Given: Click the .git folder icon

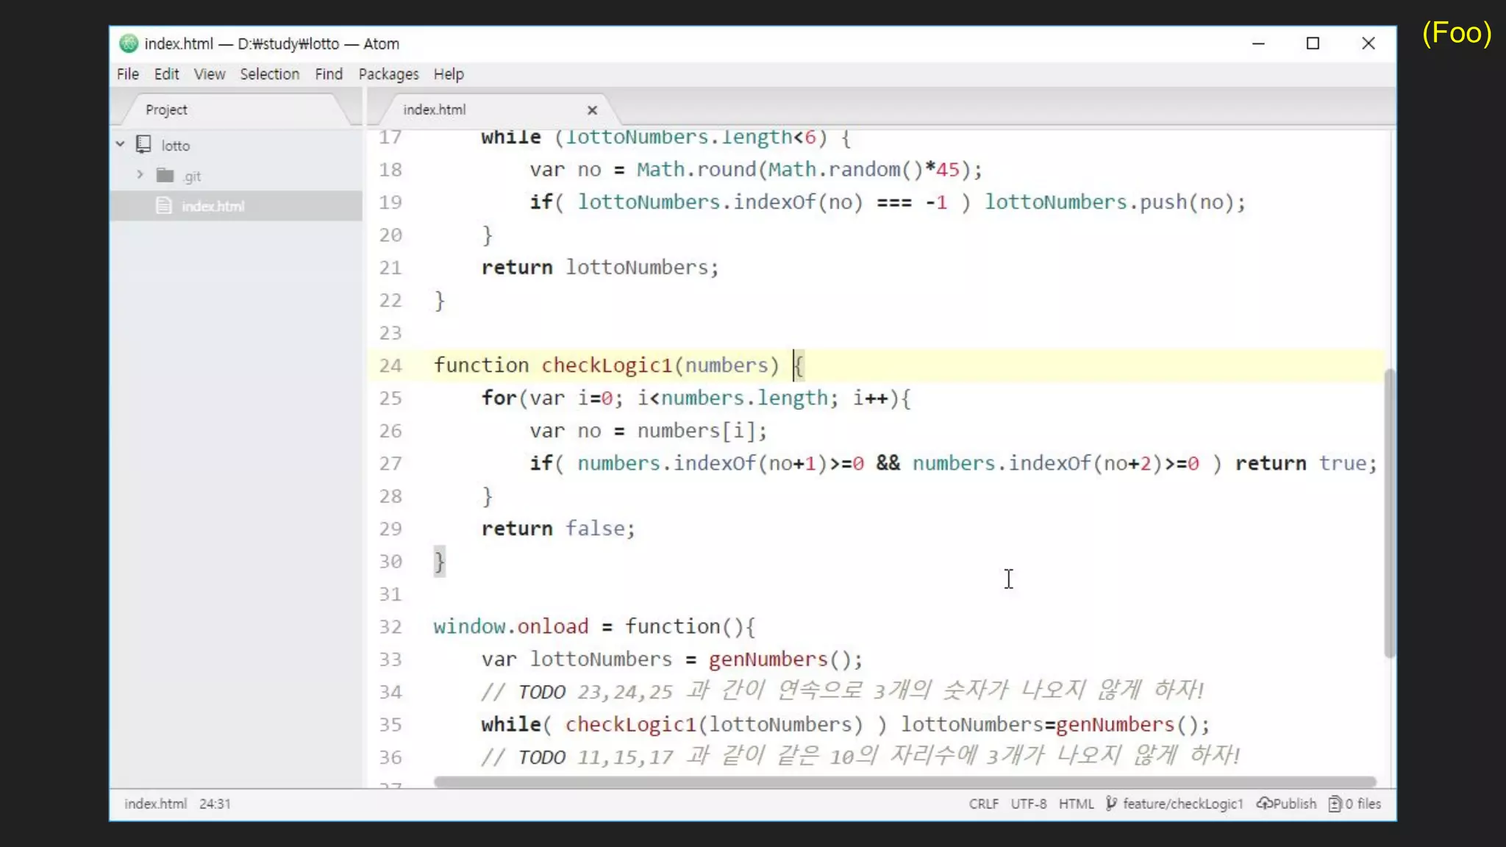Looking at the screenshot, I should (165, 176).
